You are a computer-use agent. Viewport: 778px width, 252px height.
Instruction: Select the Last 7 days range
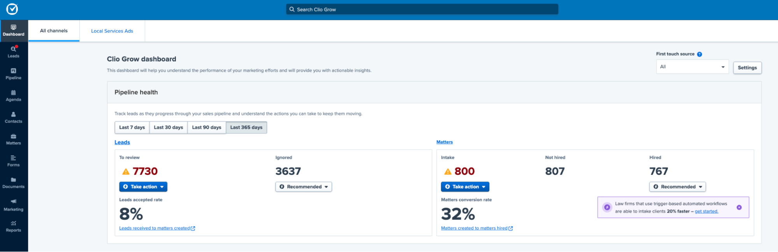click(132, 127)
